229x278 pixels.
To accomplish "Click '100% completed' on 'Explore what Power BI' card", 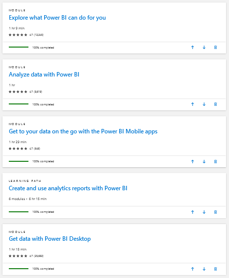I will [43, 48].
